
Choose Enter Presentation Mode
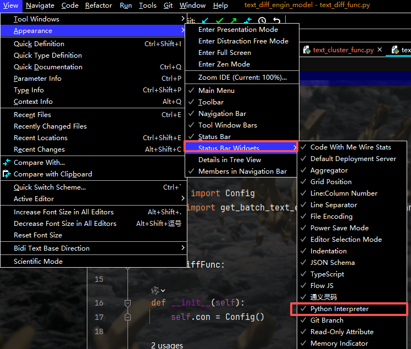click(x=242, y=30)
